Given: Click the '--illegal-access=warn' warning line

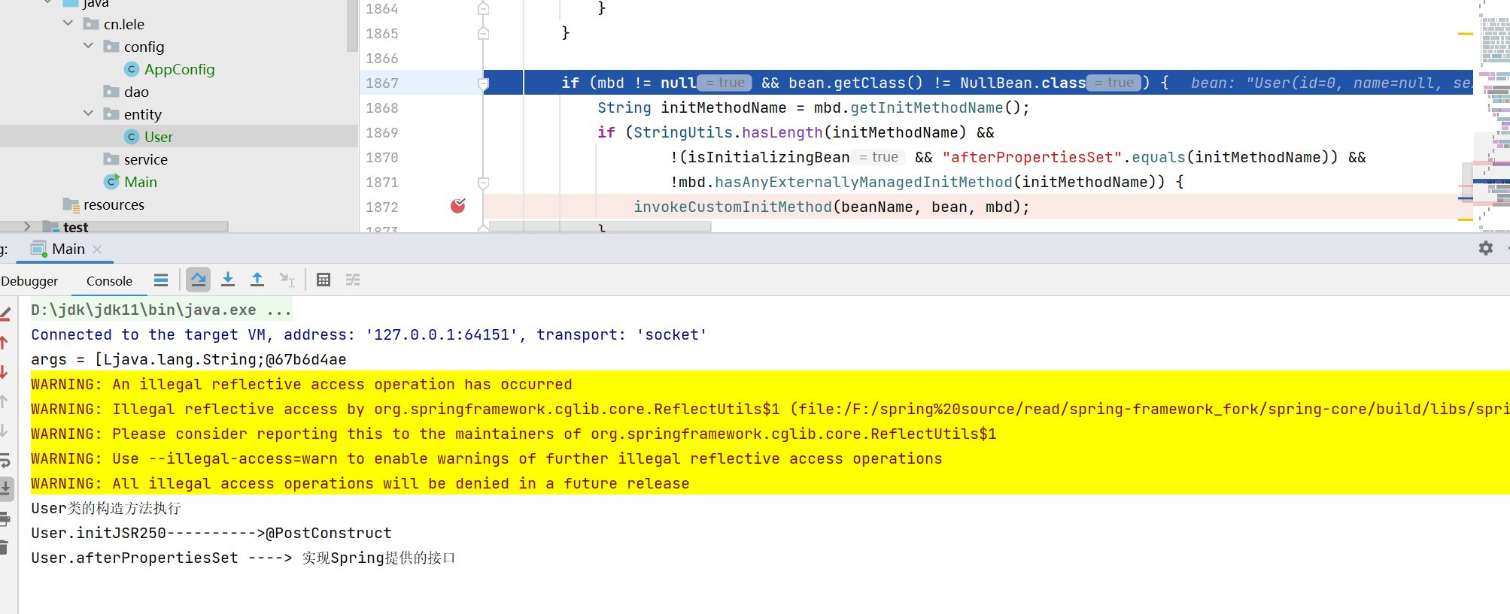Looking at the screenshot, I should [x=486, y=459].
